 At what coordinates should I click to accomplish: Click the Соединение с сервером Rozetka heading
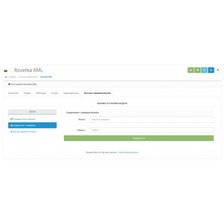point(83,113)
